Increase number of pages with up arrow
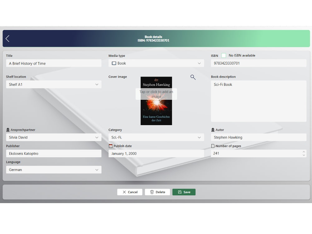The height and width of the screenshot is (234, 312). pyautogui.click(x=304, y=152)
